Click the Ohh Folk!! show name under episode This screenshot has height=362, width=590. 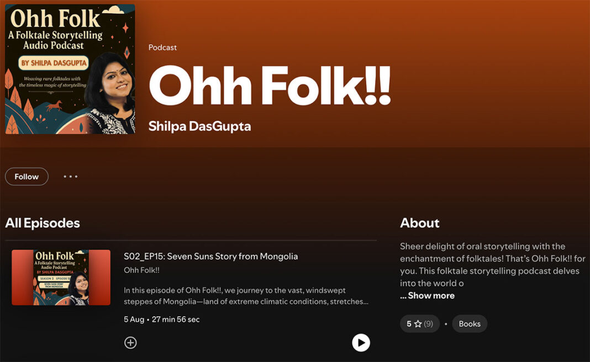click(139, 270)
